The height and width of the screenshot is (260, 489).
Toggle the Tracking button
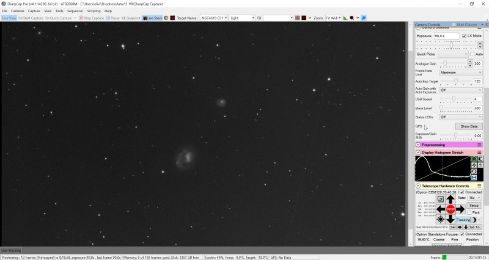[x=463, y=220]
